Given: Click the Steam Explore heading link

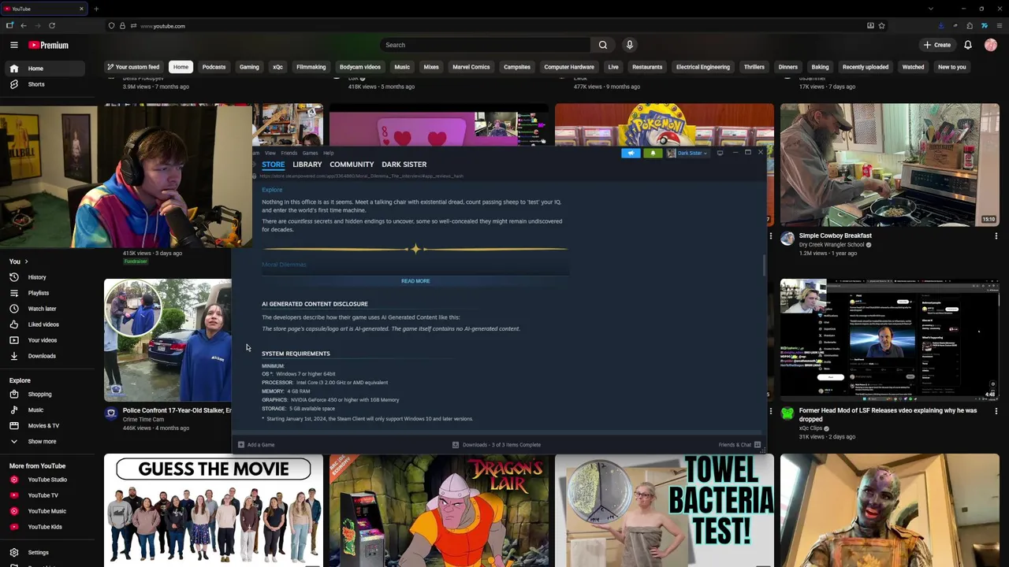Looking at the screenshot, I should click(272, 190).
